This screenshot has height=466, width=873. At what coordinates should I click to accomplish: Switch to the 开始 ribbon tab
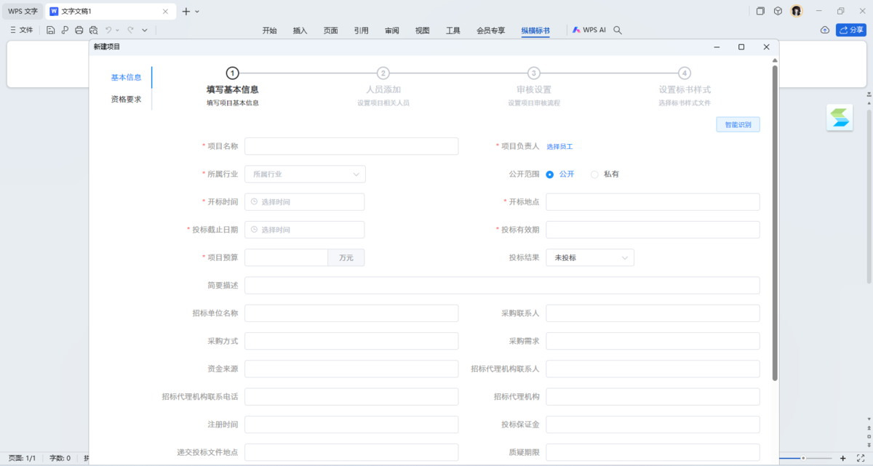click(x=269, y=30)
